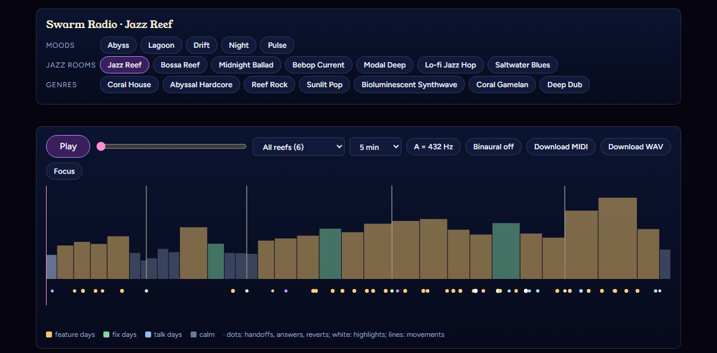
Task: Click the MOODS row label
Action: pos(61,45)
